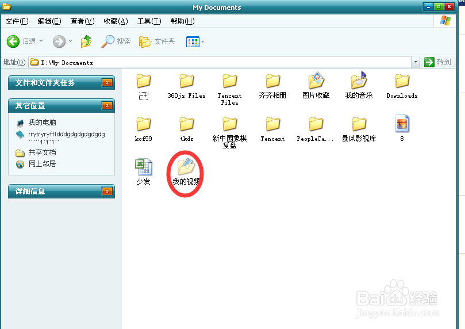Minimize the My Documents window
Screen dimensions: 465x329
pos(428,6)
